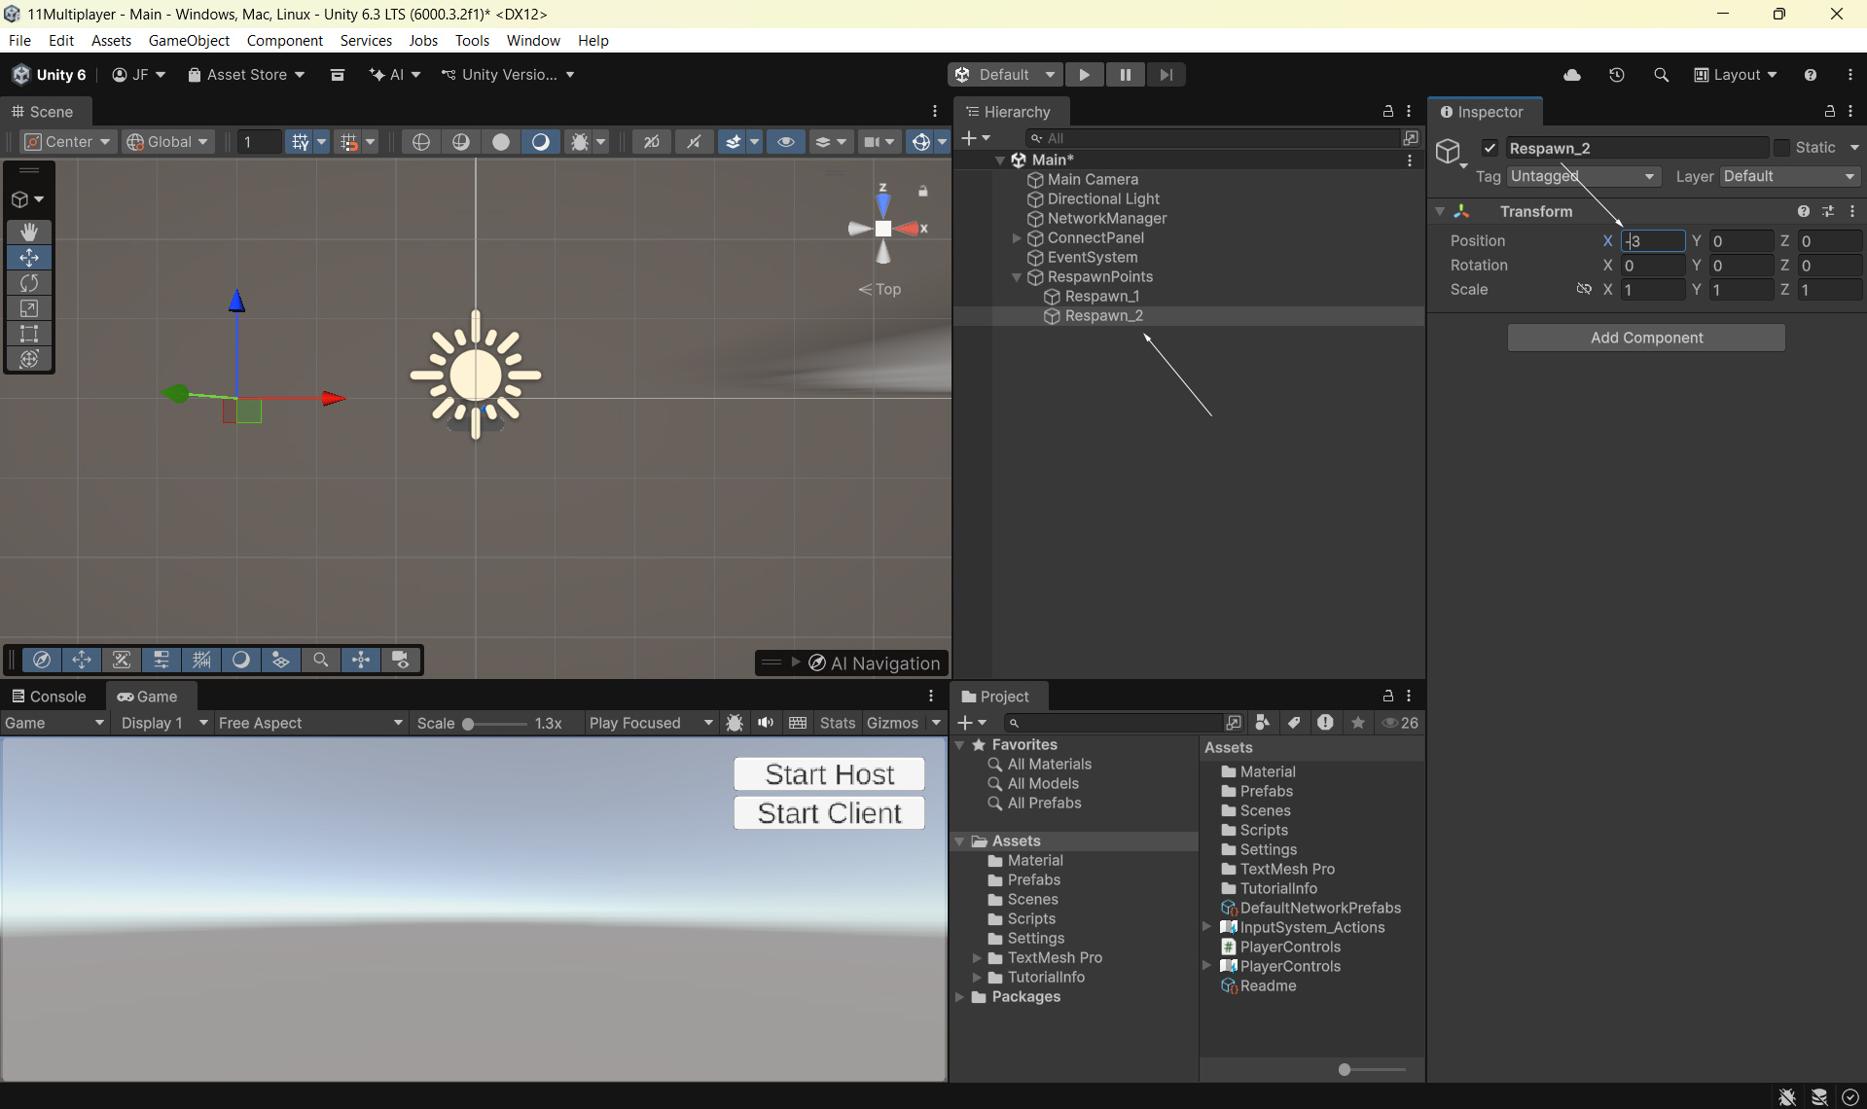Click the Add Component button
Image resolution: width=1867 pixels, height=1109 pixels.
click(1646, 338)
